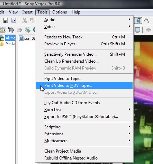Click the envelope edit tool icon

point(146,20)
